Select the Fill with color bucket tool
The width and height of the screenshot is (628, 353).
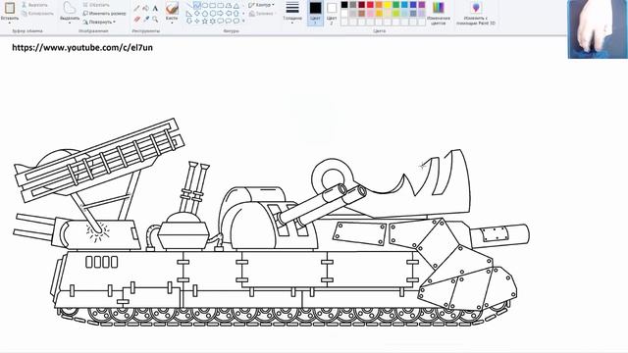click(x=146, y=8)
